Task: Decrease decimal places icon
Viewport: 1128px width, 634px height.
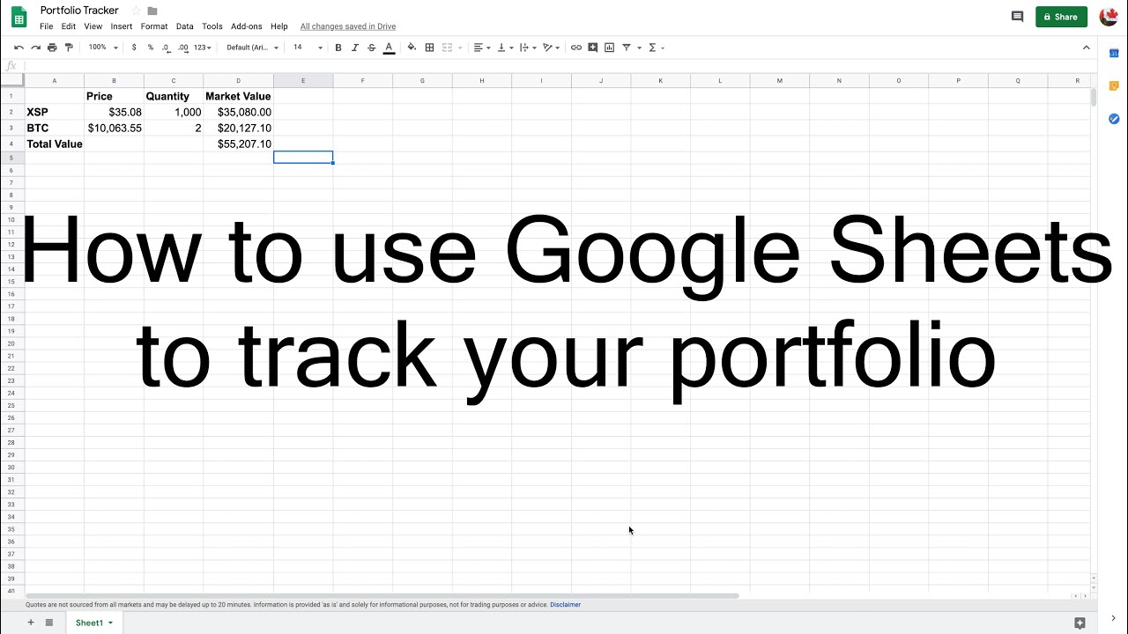Action: (x=166, y=48)
